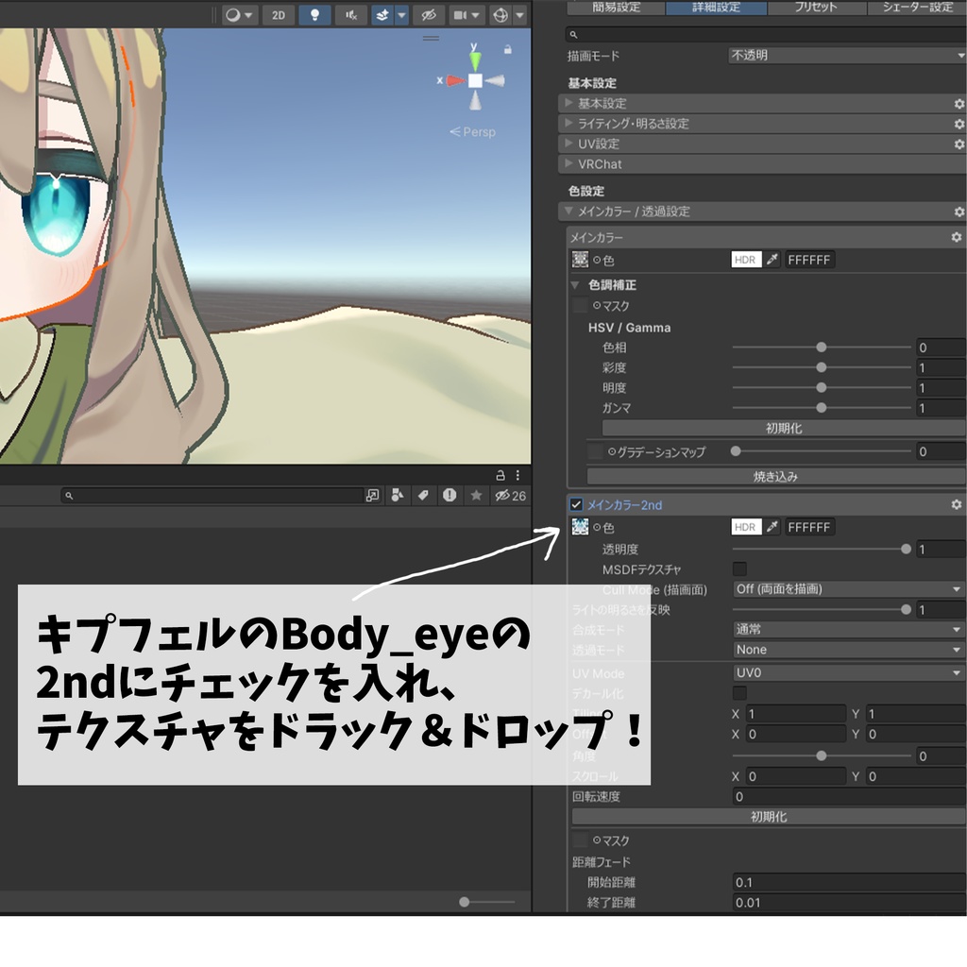Select the shading mode icon in Scene view
The image size is (967, 967).
(x=231, y=14)
